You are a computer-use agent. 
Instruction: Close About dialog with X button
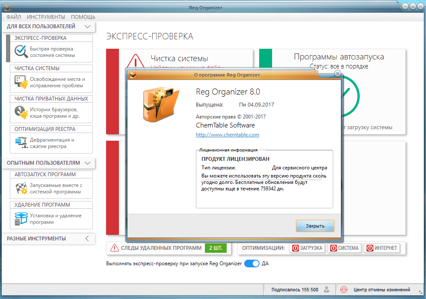coord(337,74)
